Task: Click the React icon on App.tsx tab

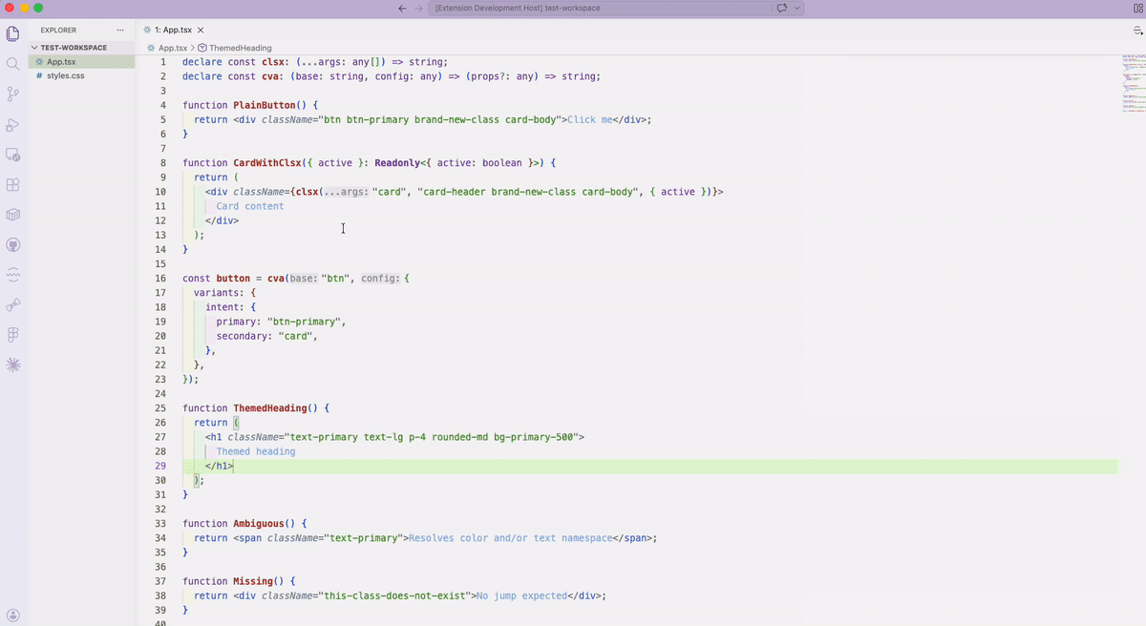Action: tap(147, 31)
